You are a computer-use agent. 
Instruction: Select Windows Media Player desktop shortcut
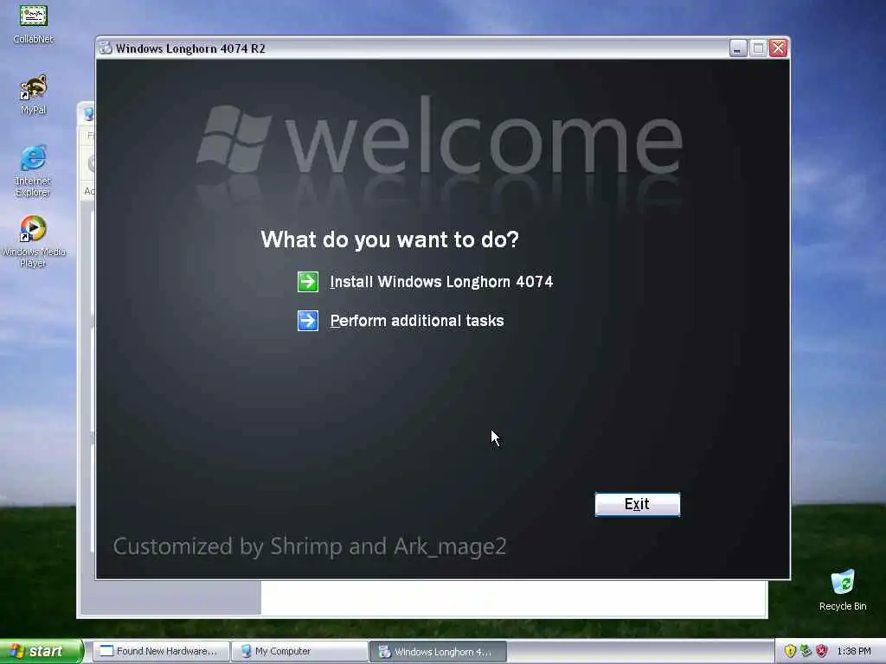coord(34,242)
